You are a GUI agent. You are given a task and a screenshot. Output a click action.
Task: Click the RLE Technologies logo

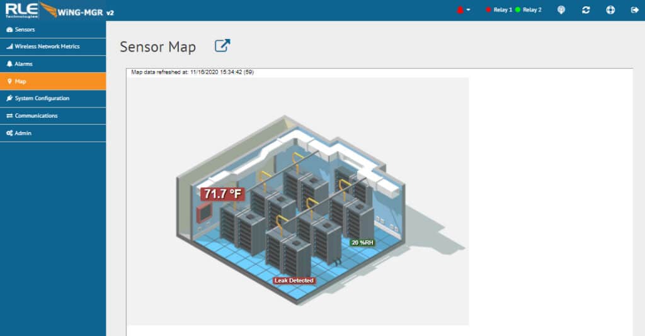pyautogui.click(x=21, y=9)
